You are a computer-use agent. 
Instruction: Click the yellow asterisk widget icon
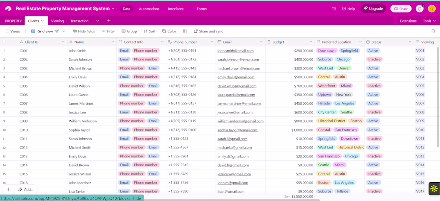(x=434, y=188)
